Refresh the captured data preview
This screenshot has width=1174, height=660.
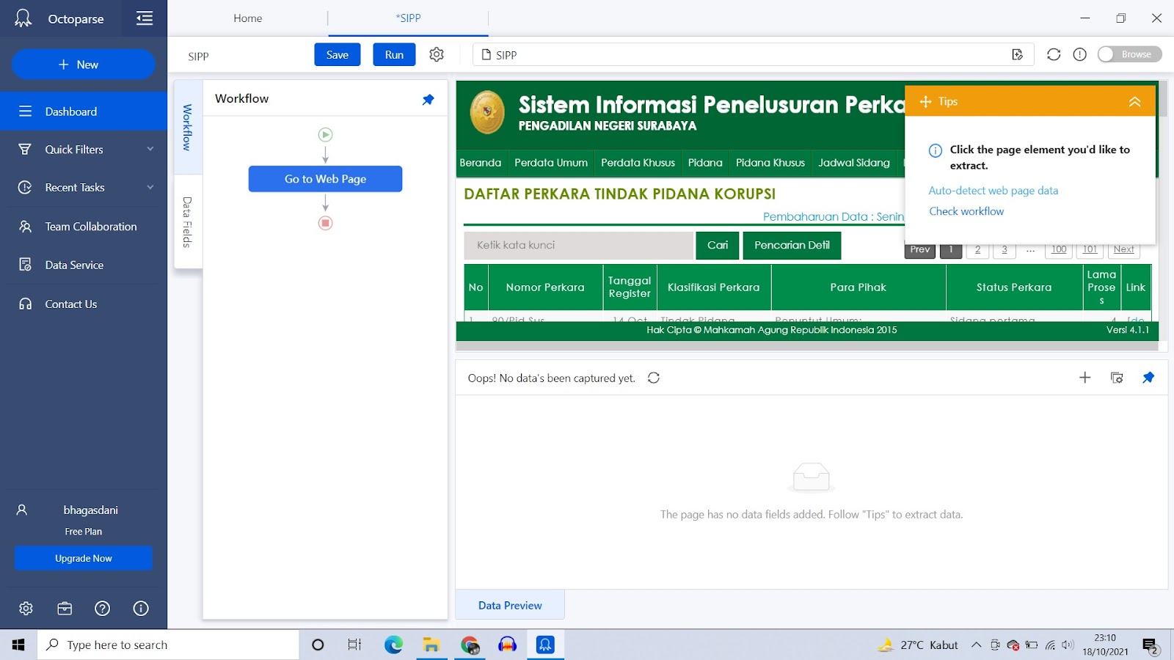(654, 378)
